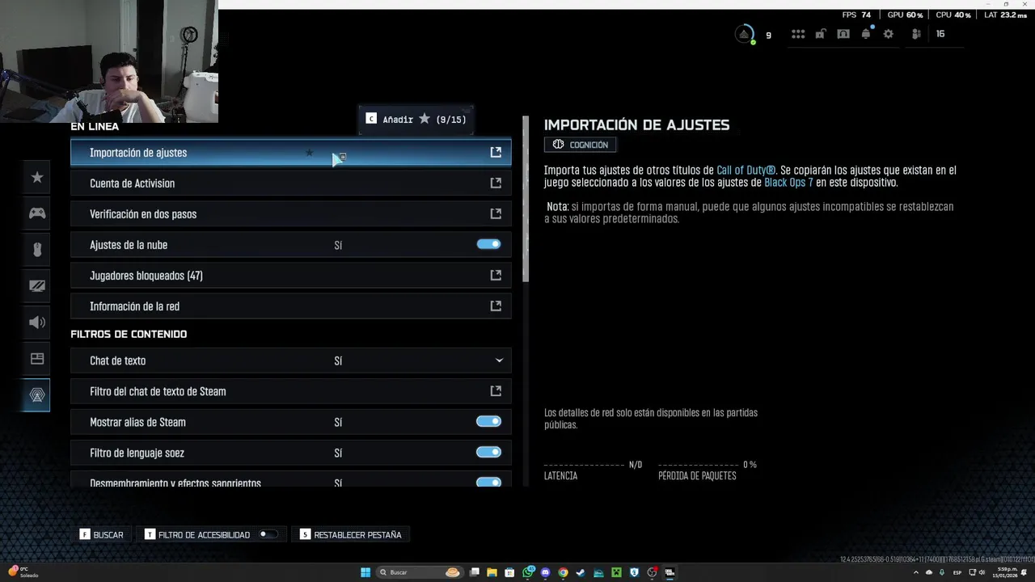Click the Call of Duty® highlighted text
Image resolution: width=1035 pixels, height=582 pixels.
click(x=746, y=171)
